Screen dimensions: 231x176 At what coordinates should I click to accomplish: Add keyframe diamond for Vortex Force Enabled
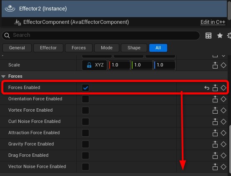click(x=223, y=110)
